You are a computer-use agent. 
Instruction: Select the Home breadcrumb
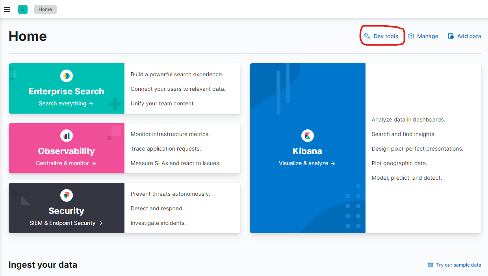click(45, 9)
